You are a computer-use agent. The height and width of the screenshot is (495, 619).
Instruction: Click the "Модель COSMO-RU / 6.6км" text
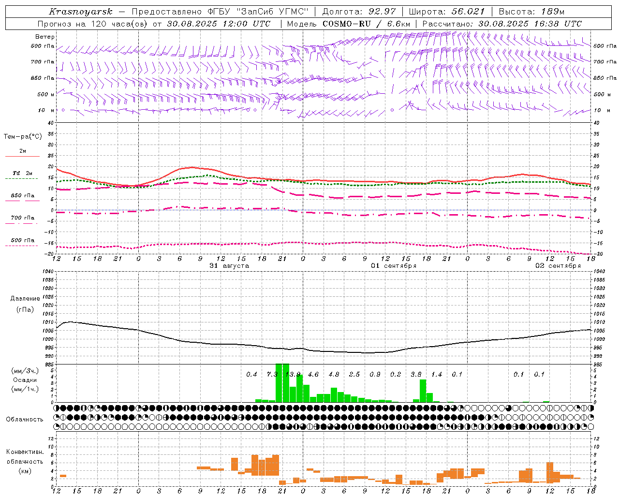click(x=349, y=24)
